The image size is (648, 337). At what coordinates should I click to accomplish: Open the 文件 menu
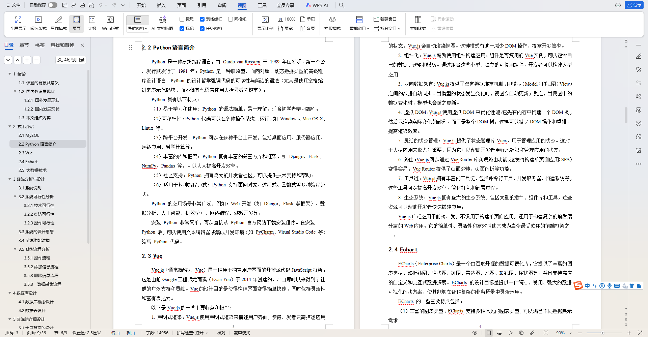(x=13, y=5)
